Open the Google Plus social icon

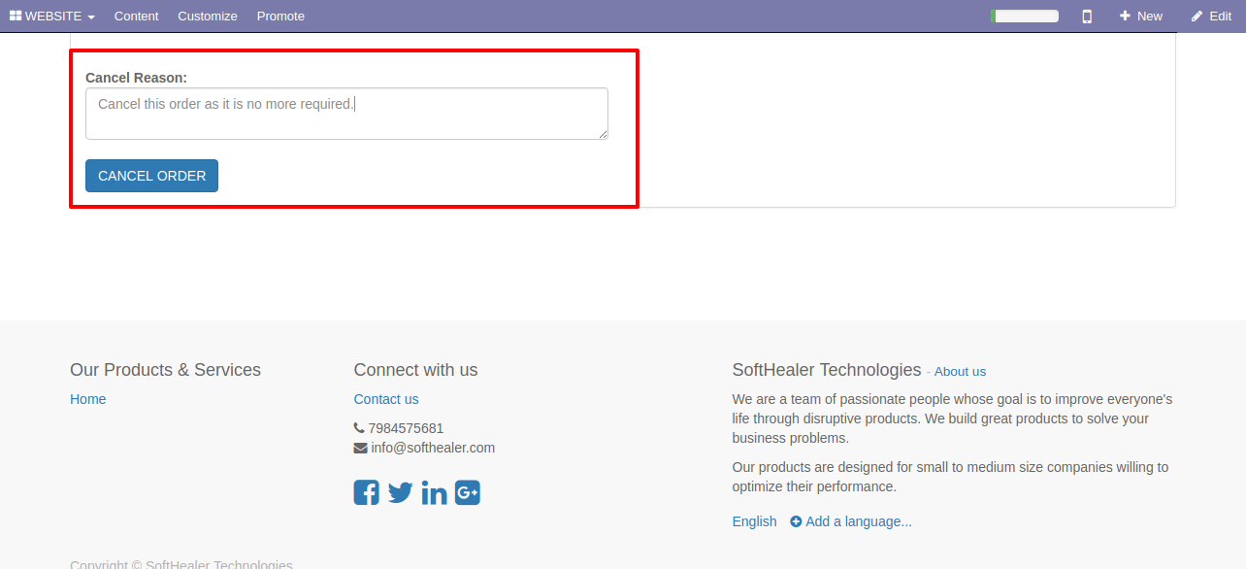pyautogui.click(x=468, y=492)
